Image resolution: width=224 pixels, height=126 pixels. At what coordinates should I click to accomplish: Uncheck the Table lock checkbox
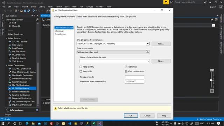[126, 67]
